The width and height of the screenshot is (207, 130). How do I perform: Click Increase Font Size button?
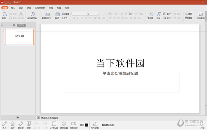coord(101,14)
